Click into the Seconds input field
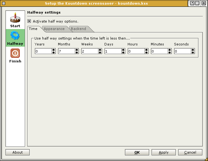This screenshot has height=161, width=208. pyautogui.click(x=183, y=51)
